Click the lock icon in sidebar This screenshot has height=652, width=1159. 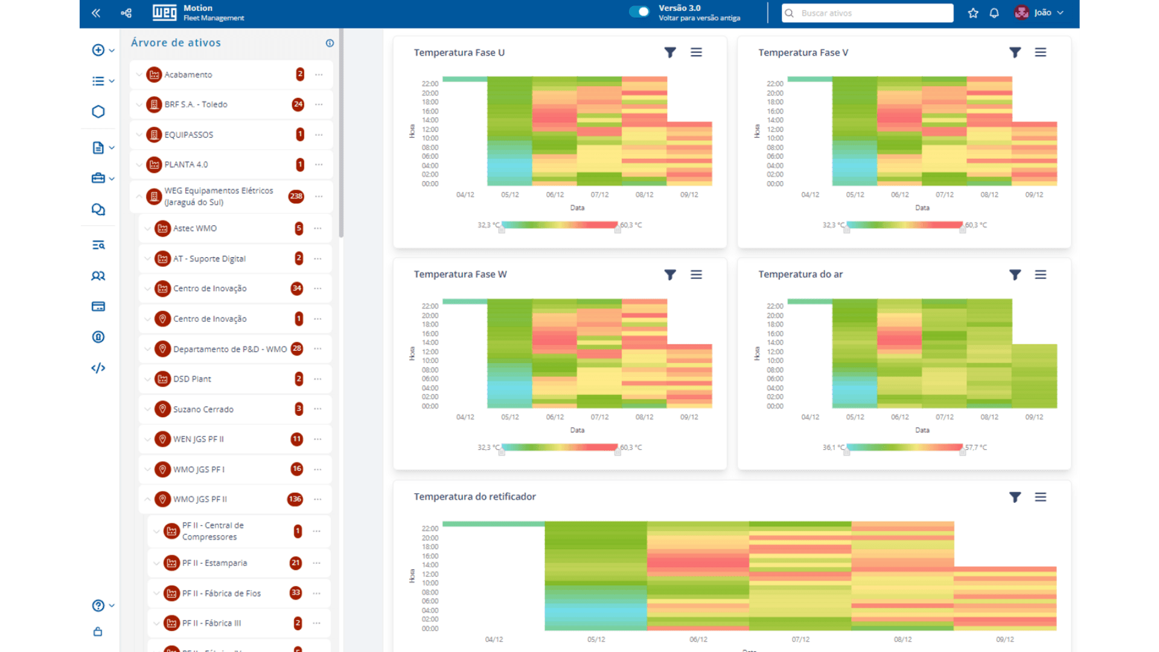(x=98, y=632)
